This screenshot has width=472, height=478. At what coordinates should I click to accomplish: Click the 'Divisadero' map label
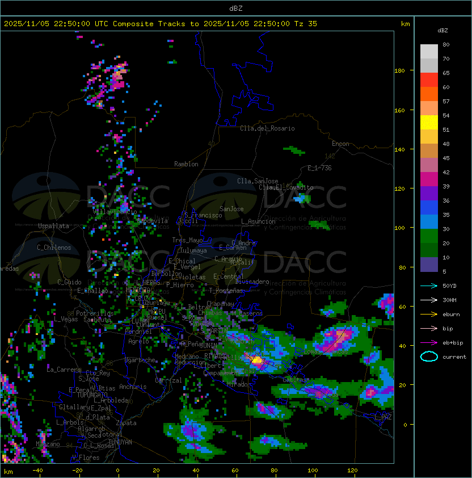coord(252,282)
